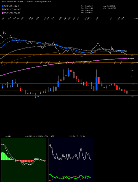Image resolution: width=138 pixels, height=182 pixels.
Task: Click the 'Pre H: 419.60' value
Action: click(87, 8)
